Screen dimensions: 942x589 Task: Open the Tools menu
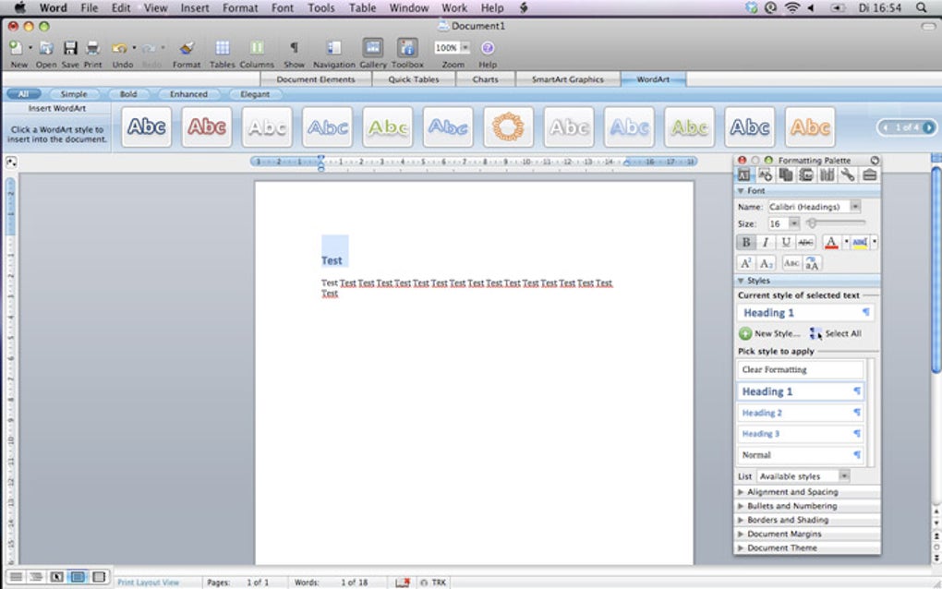coord(320,7)
